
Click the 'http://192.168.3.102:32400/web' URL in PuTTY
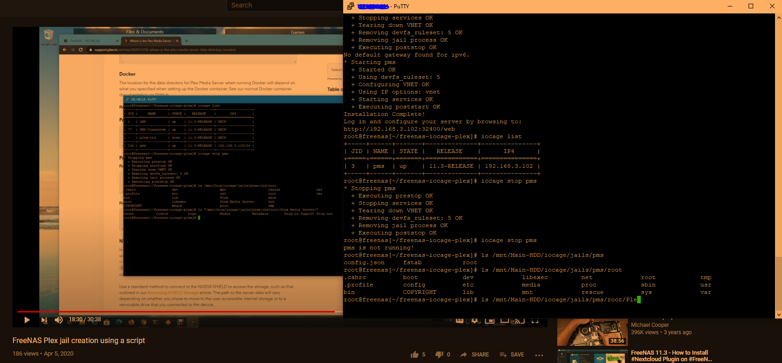point(399,129)
